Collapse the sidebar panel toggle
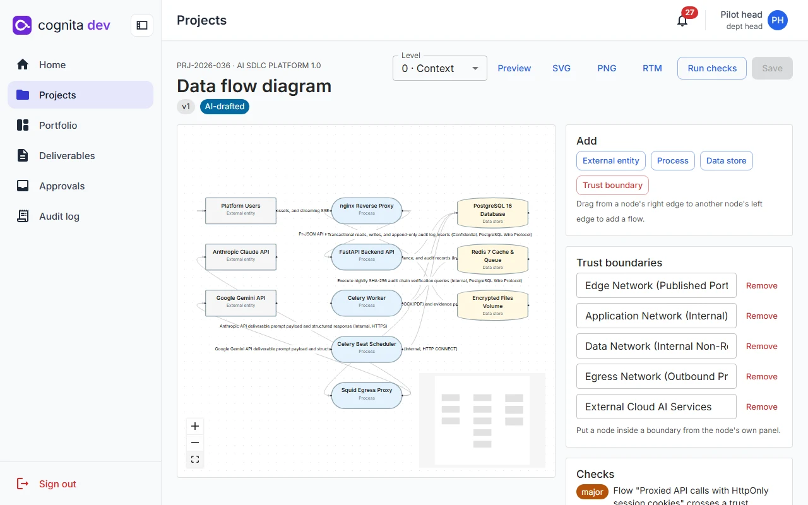The height and width of the screenshot is (505, 808). click(142, 25)
